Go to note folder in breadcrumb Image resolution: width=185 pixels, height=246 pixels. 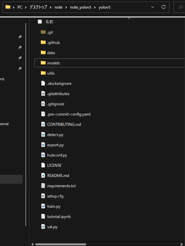click(x=58, y=7)
